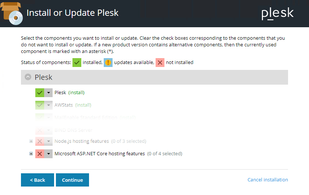Expand the Node.js hosting features tree
Image resolution: width=309 pixels, height=195 pixels.
pos(31,141)
